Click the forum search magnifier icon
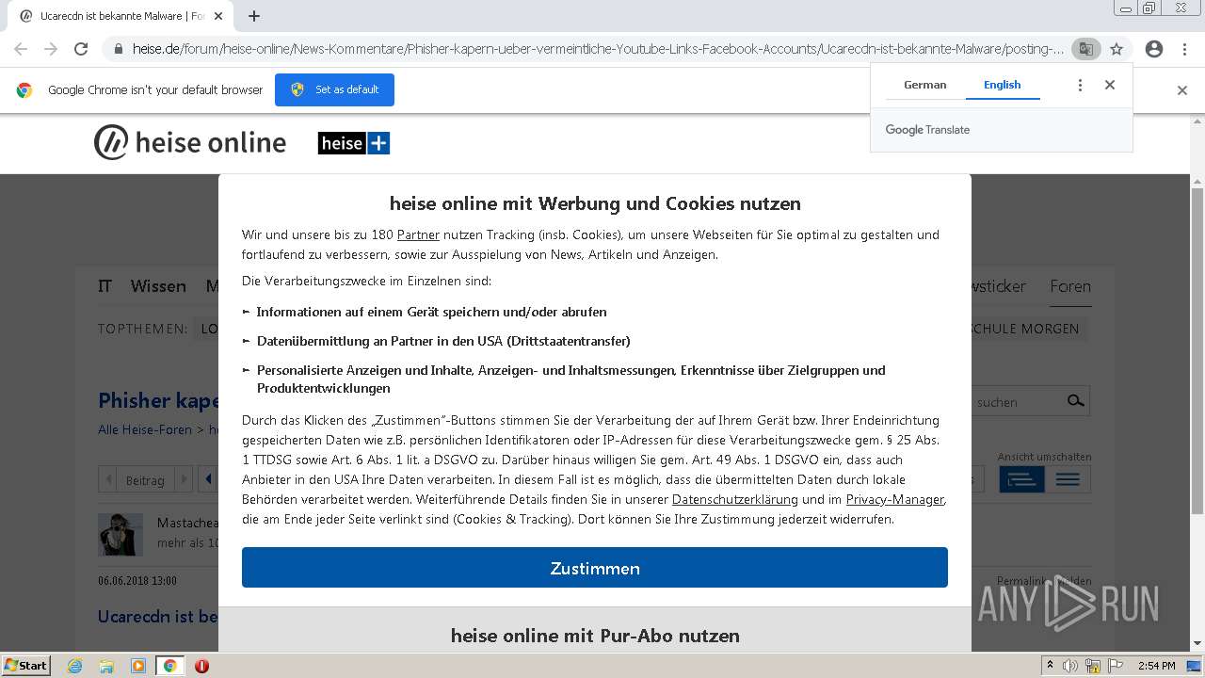The height and width of the screenshot is (678, 1205). coord(1075,401)
